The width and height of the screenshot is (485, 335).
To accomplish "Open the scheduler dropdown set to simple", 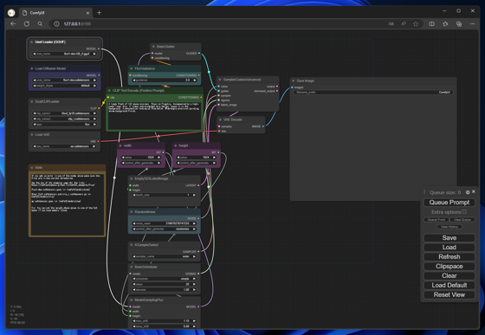I will click(165, 279).
